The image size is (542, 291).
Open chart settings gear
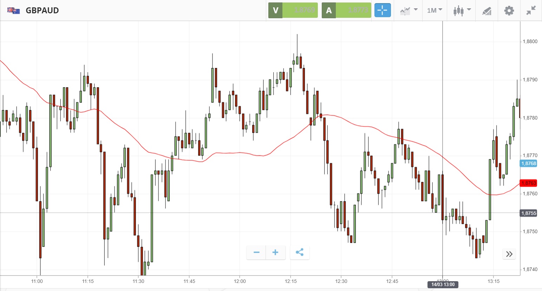click(509, 11)
